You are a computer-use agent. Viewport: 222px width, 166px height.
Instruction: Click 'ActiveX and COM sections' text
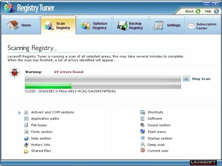tap(53, 112)
